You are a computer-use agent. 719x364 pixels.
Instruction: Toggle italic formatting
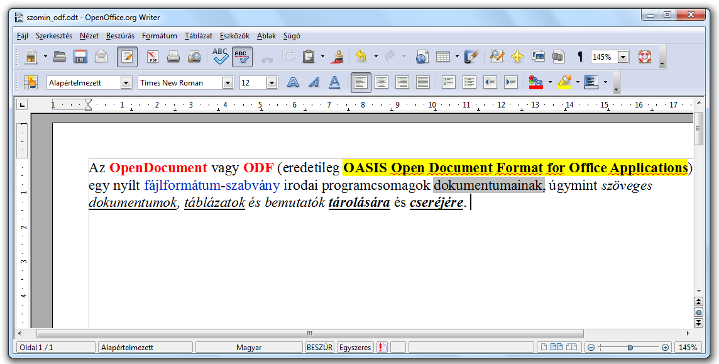point(314,82)
